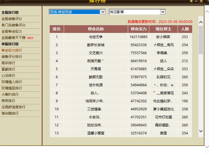Minimize the 排行榜 window
This screenshot has width=209, height=153.
(x=196, y=1)
